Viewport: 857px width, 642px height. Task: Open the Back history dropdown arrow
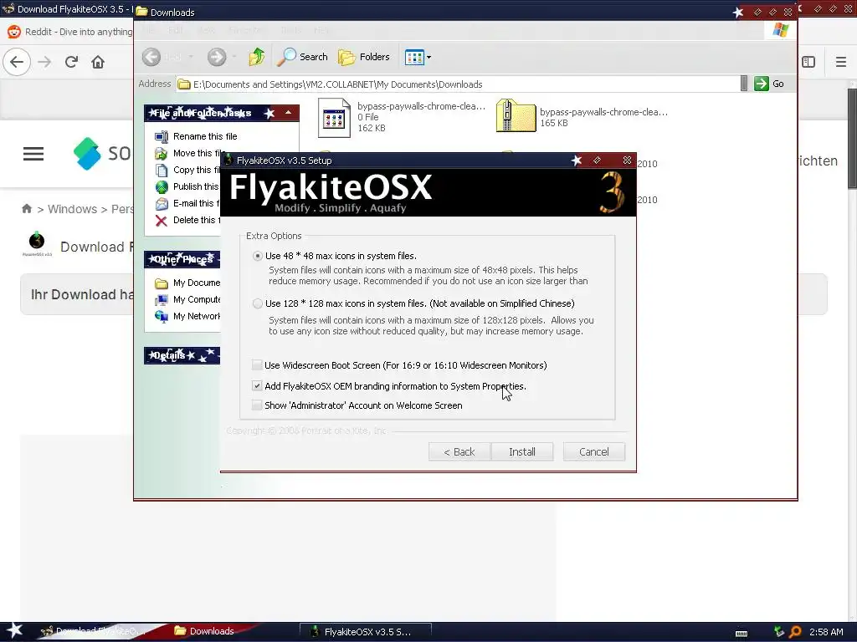point(191,57)
